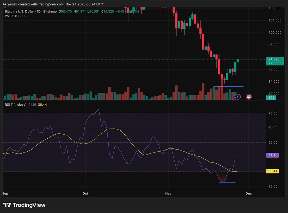Click the green 91,320 current price label

tap(274, 59)
